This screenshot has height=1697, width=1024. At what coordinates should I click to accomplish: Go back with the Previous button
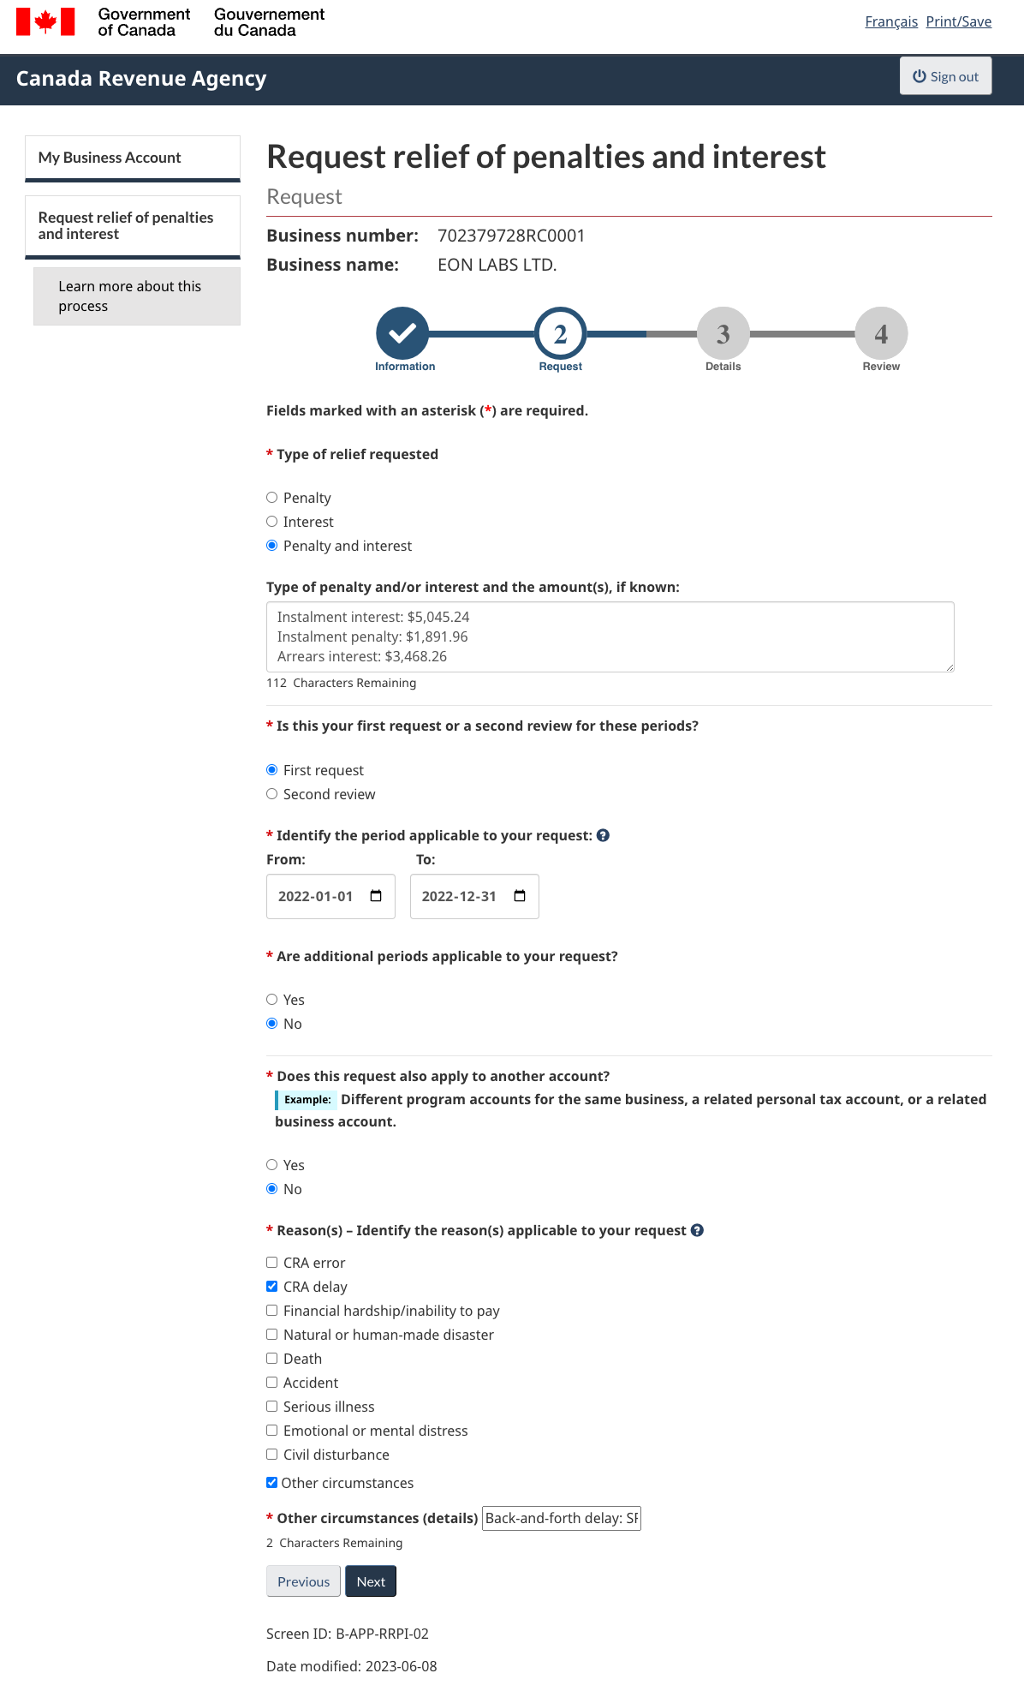coord(303,1581)
